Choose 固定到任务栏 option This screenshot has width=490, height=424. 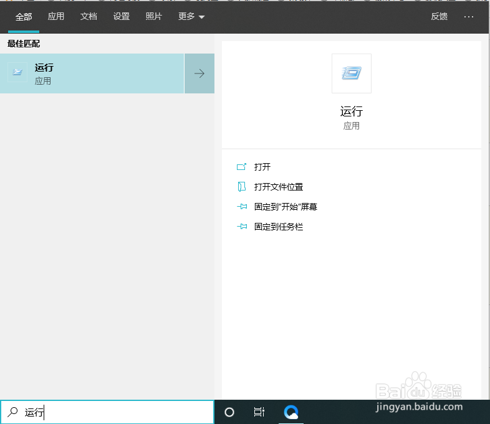click(279, 227)
